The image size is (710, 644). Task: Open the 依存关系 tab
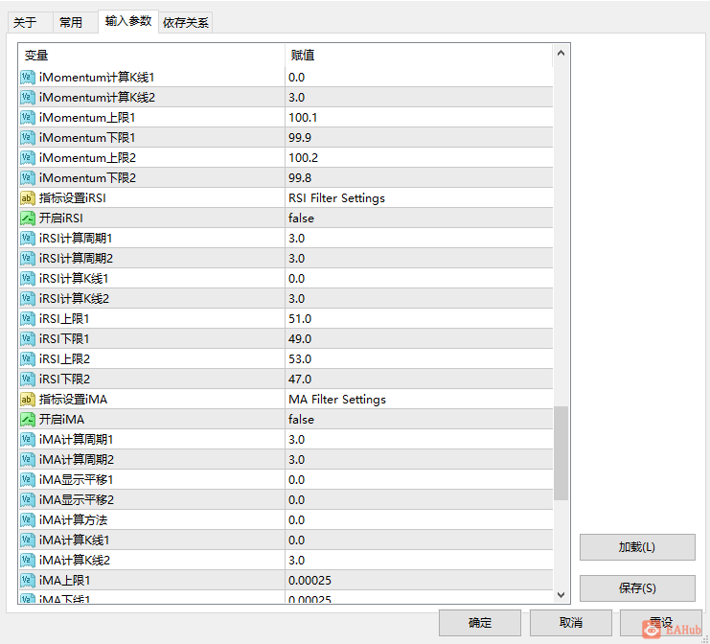pos(186,23)
